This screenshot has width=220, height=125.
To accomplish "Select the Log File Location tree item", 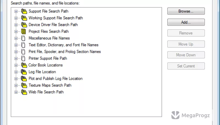I will click(x=42, y=72).
